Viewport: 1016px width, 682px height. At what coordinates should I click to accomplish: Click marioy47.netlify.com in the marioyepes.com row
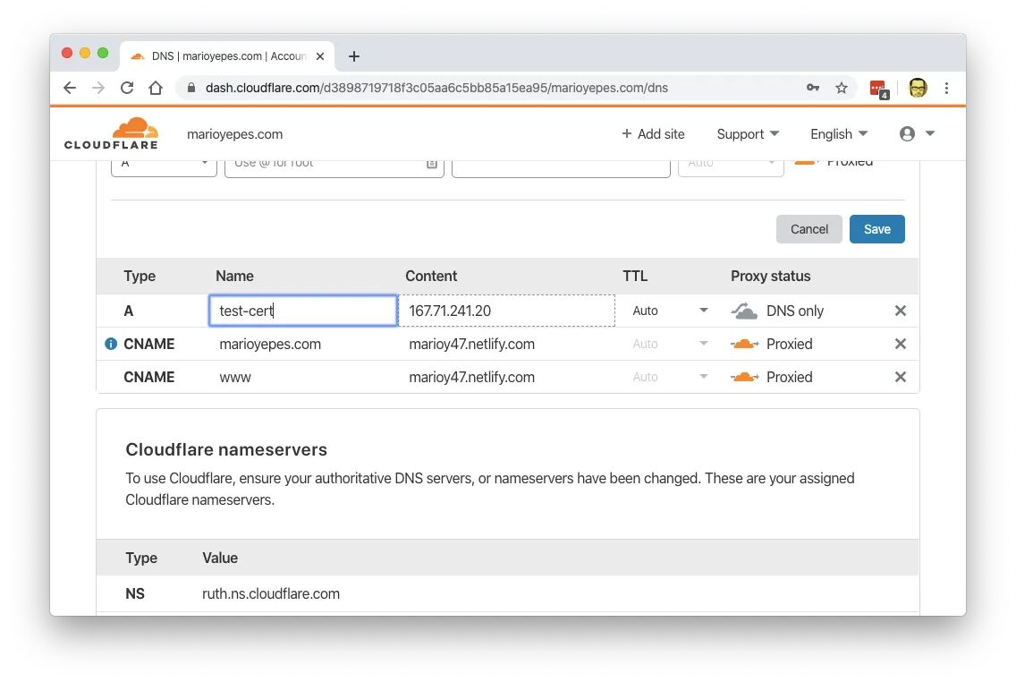coord(471,344)
